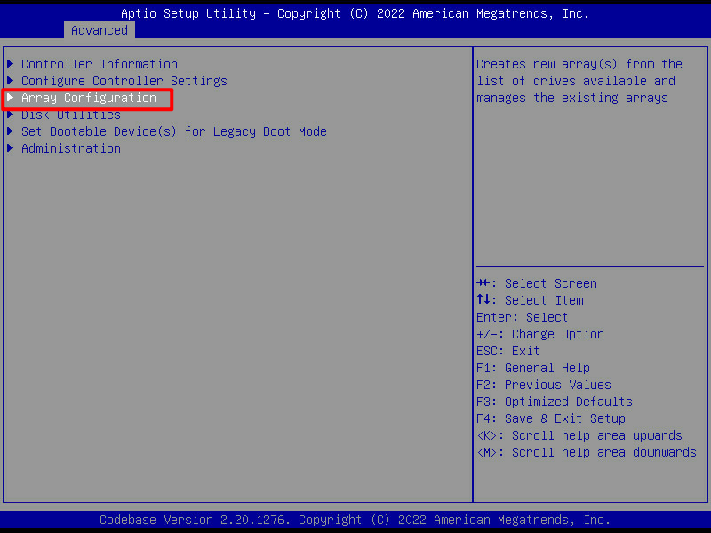The image size is (711, 533).
Task: Select Configure Controller Settings entry
Action: (x=124, y=81)
